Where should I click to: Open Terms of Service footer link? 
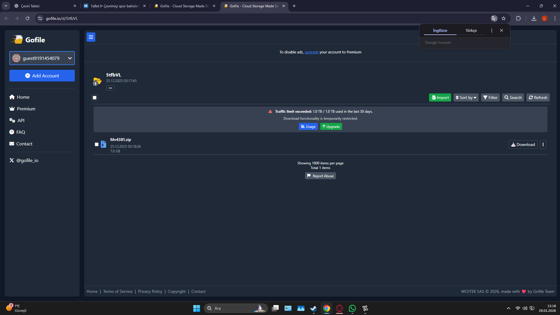tap(118, 291)
